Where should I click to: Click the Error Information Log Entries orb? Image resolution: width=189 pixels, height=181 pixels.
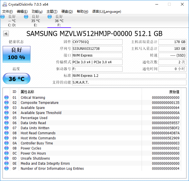[x=6, y=169]
